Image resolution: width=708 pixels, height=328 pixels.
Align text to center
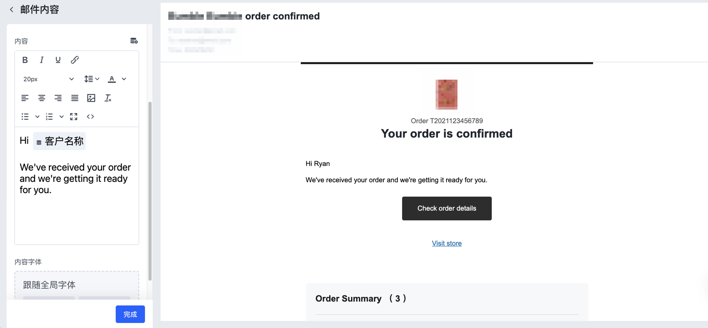(42, 98)
